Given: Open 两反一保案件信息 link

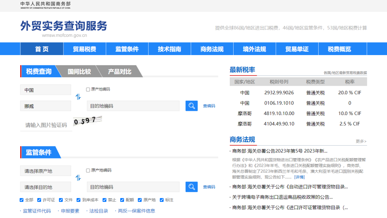Looking at the screenshot, I should (136, 211).
